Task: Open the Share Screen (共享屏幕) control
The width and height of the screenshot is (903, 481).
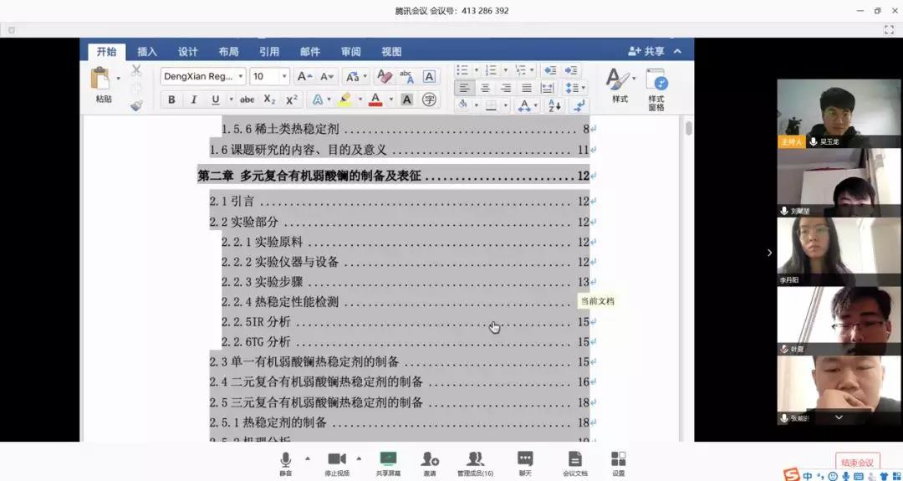Action: [x=388, y=462]
